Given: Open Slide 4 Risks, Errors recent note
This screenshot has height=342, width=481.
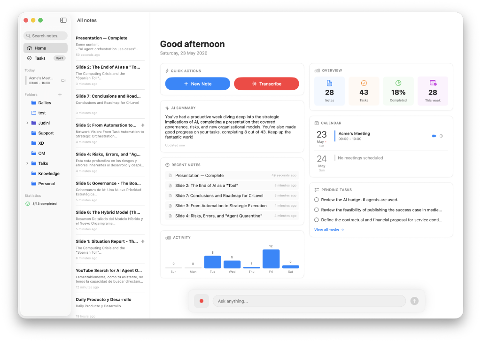Looking at the screenshot, I should 232,216.
